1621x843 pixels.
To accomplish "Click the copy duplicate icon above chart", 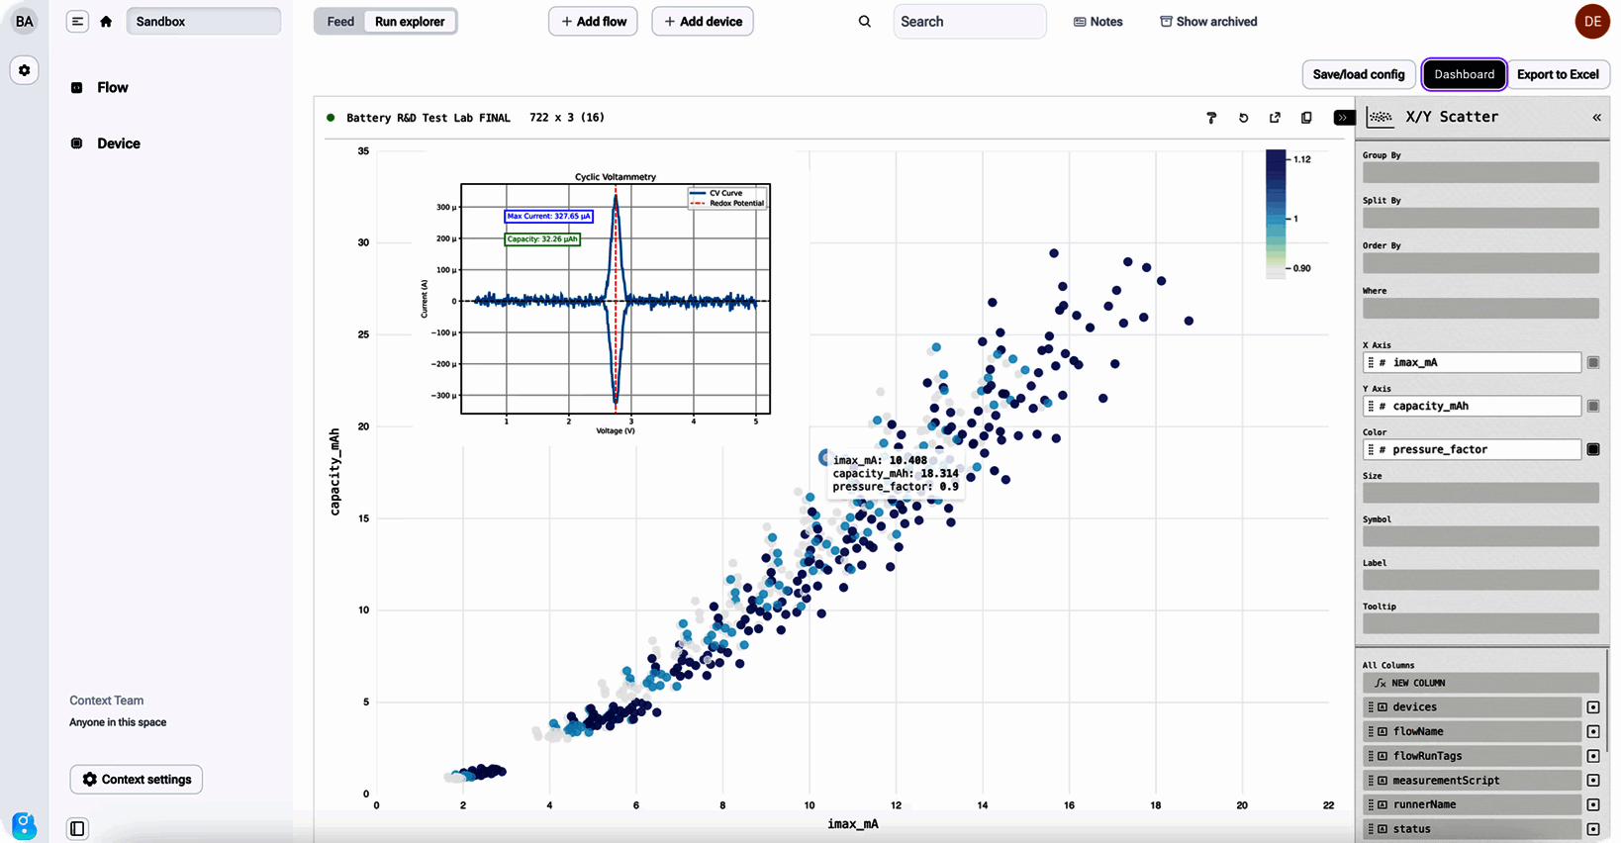I will pyautogui.click(x=1306, y=118).
